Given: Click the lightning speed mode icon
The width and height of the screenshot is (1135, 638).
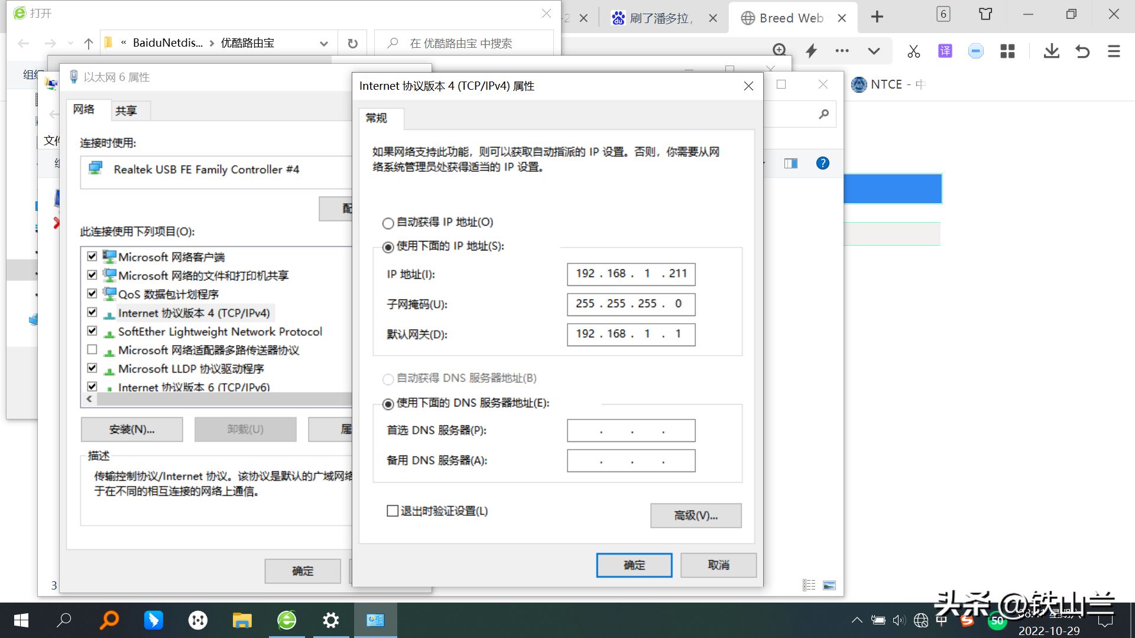Looking at the screenshot, I should [812, 51].
